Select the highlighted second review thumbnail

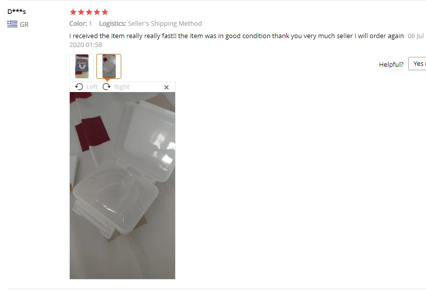click(x=109, y=66)
